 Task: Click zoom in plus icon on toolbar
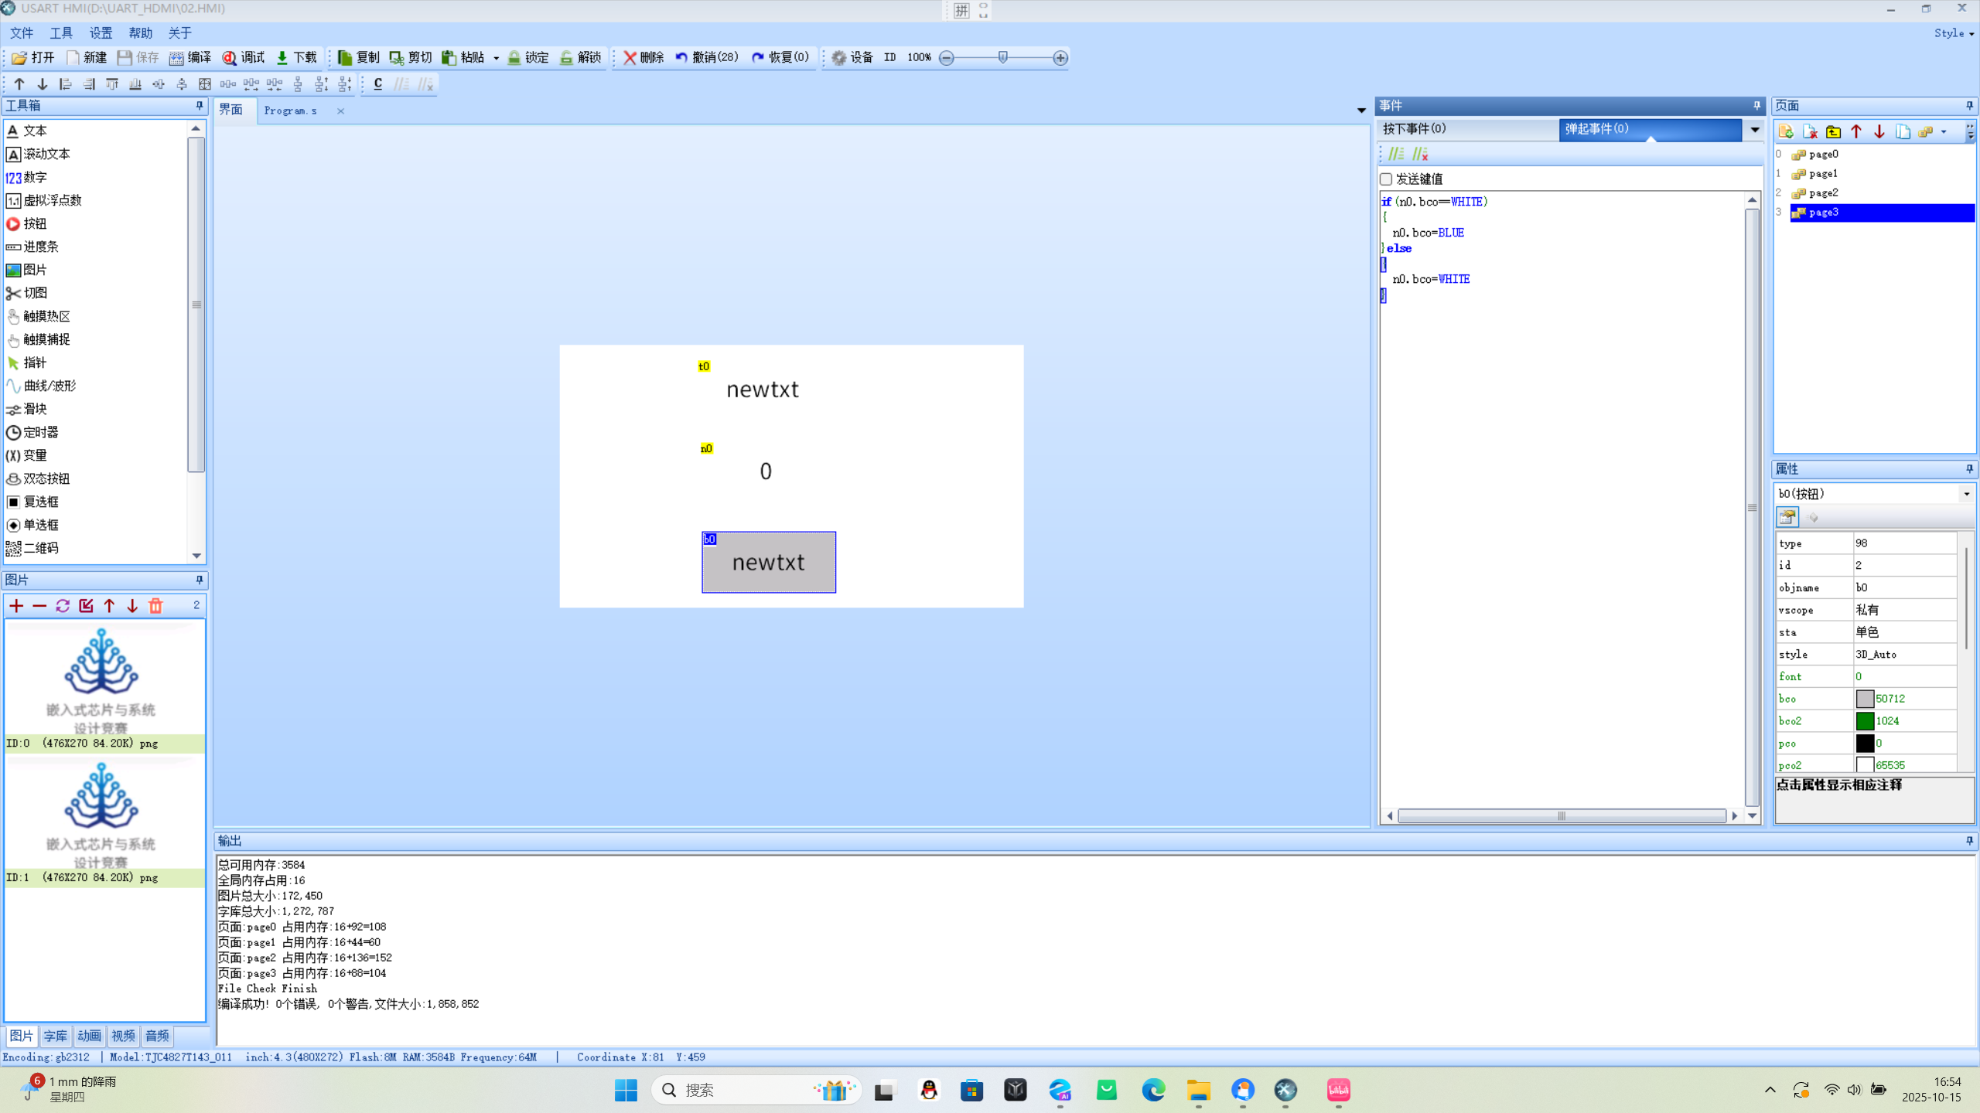click(1060, 57)
